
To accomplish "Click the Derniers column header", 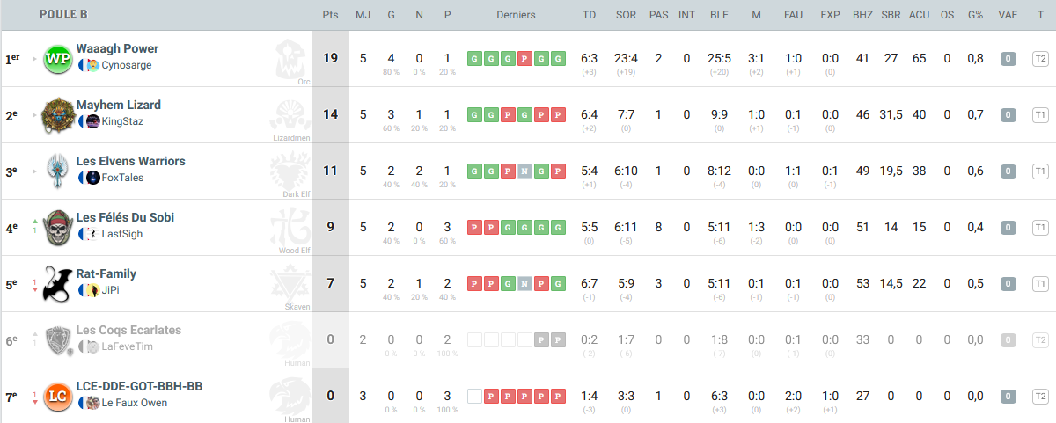I will tap(516, 15).
